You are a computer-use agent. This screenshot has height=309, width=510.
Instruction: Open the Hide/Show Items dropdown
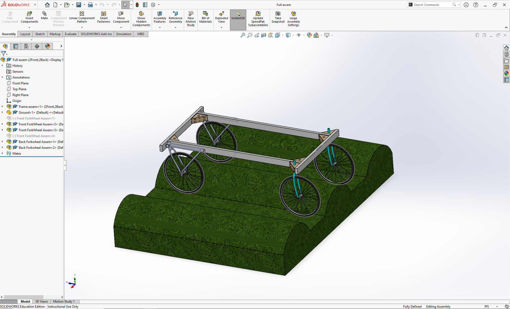(304, 35)
